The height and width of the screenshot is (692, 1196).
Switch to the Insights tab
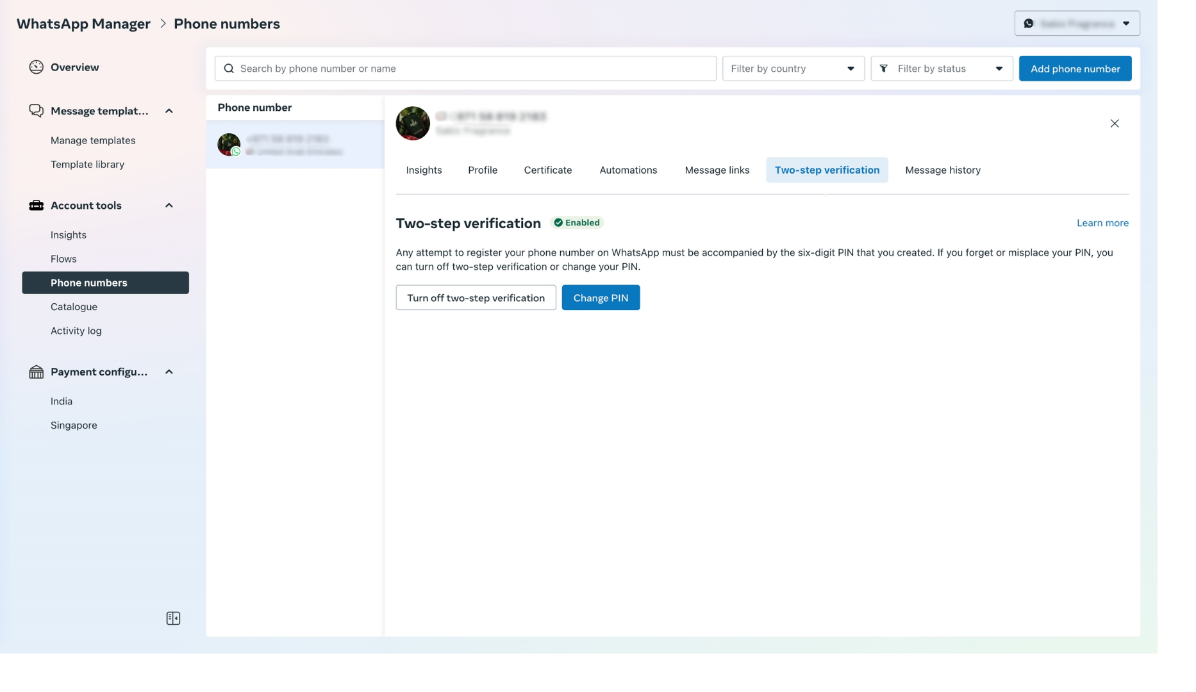[x=424, y=170]
